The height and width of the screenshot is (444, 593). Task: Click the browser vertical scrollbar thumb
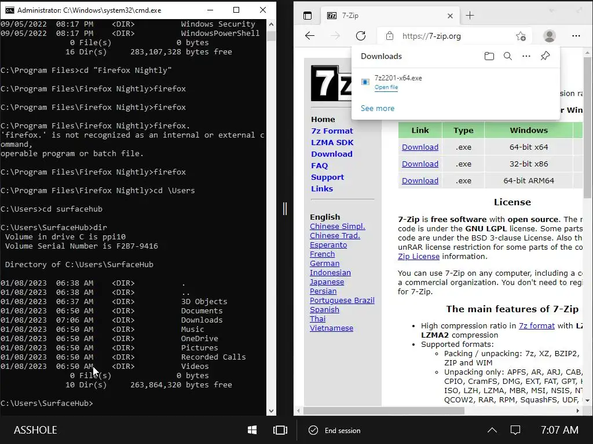coord(587,128)
